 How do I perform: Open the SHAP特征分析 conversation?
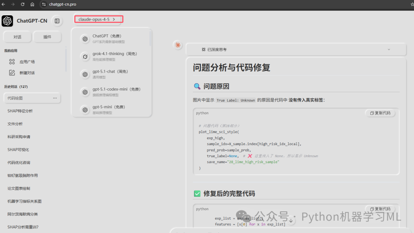coord(20,111)
